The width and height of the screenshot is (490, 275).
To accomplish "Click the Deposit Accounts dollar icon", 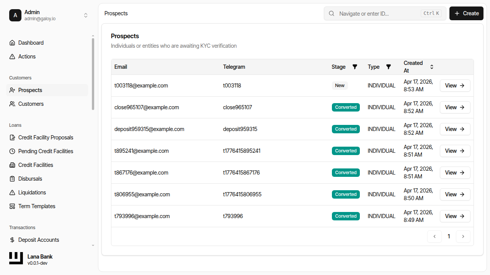I will (x=12, y=240).
